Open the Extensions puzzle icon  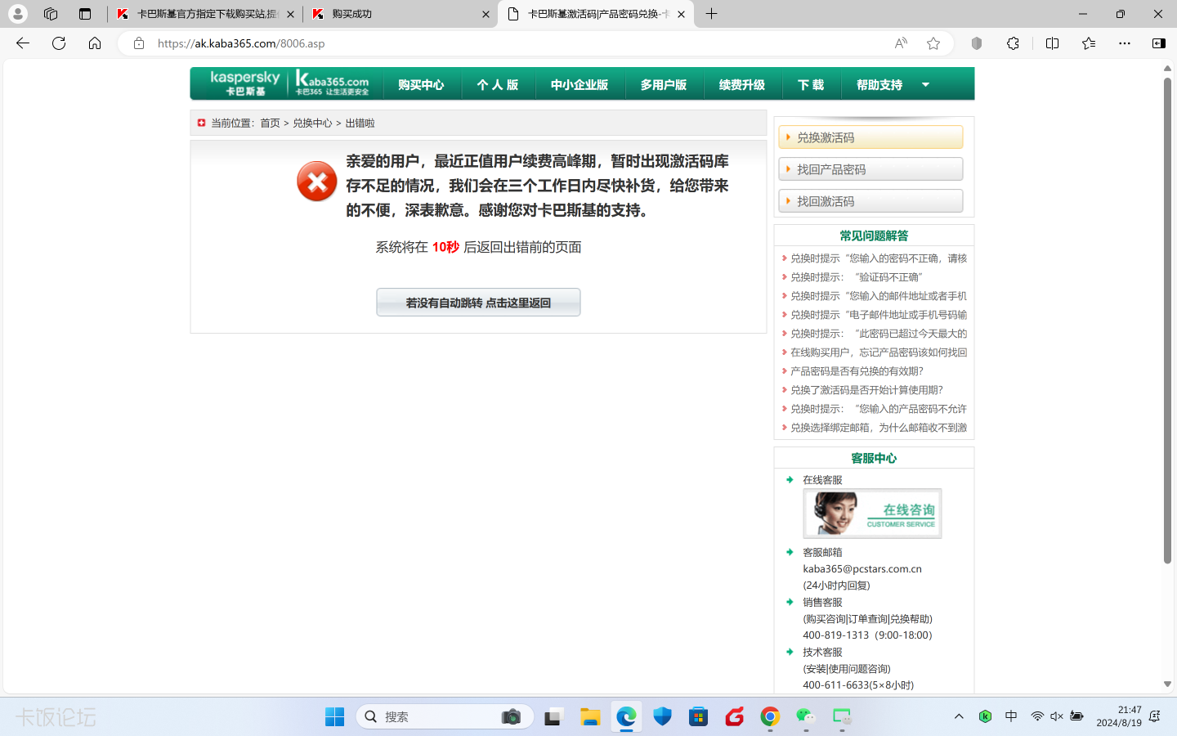point(1013,43)
